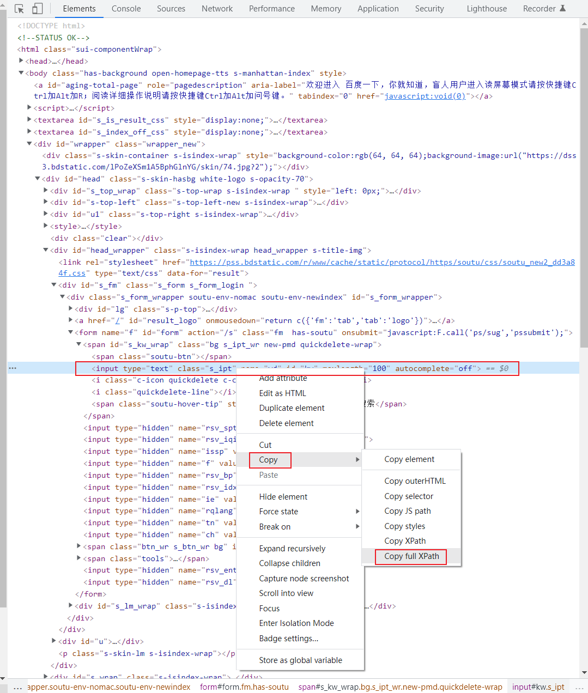Collapse the span s_kw_wrap node

coord(78,344)
